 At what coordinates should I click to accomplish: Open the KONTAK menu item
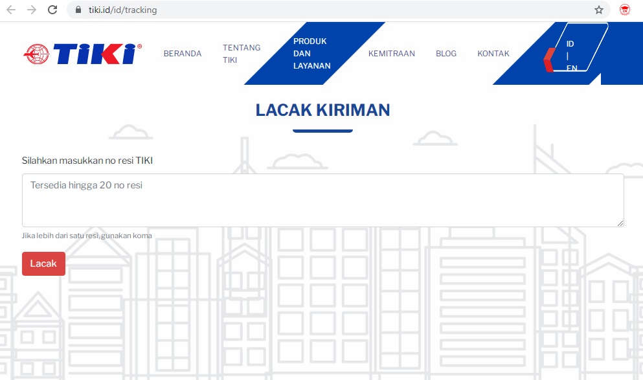coord(493,54)
